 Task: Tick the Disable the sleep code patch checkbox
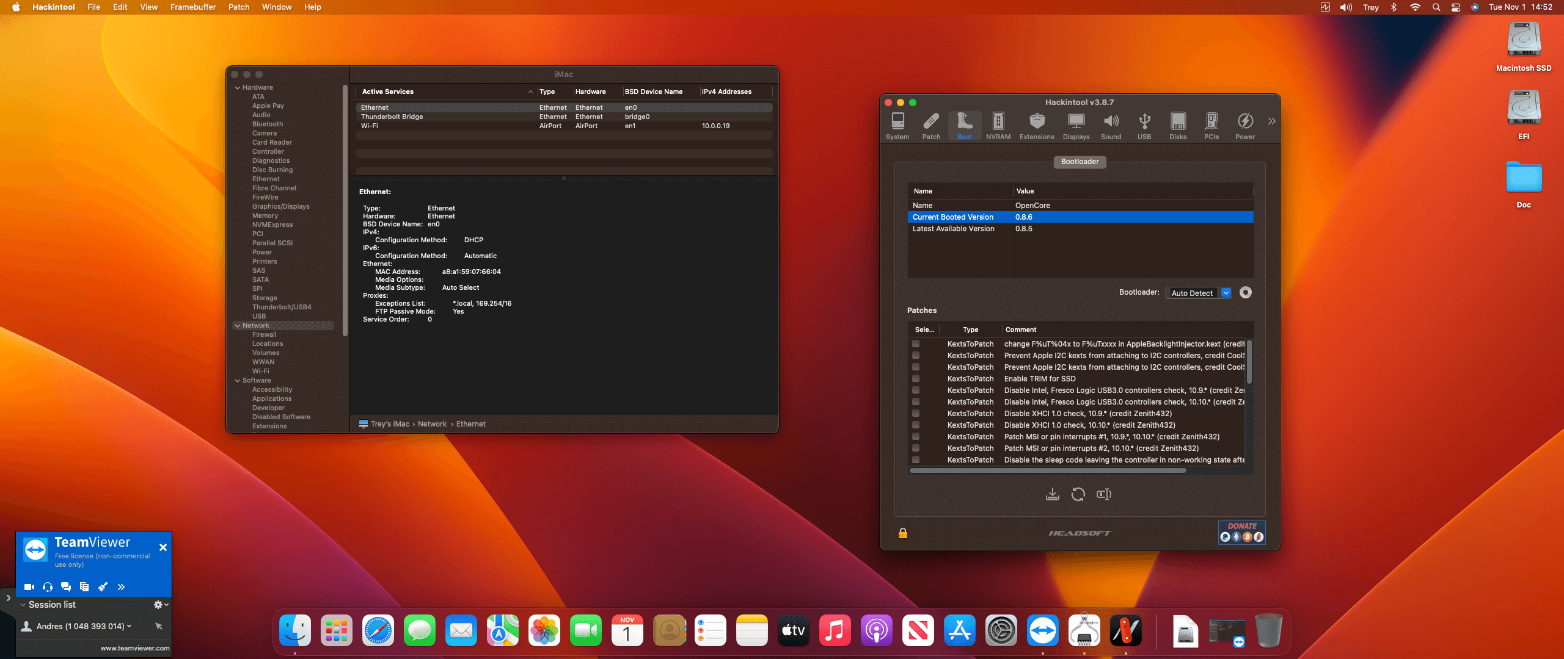pos(916,460)
